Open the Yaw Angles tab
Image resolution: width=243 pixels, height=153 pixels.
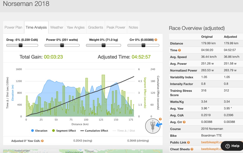coord(76,27)
